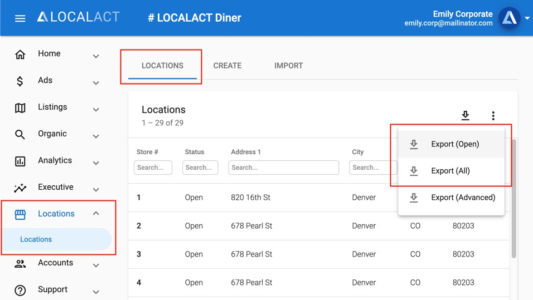The image size is (533, 300).
Task: Click the Export (Open) download icon
Action: pyautogui.click(x=414, y=144)
